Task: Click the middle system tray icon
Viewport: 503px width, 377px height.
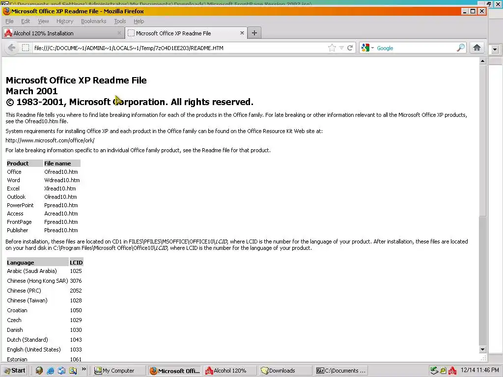Action: pyautogui.click(x=443, y=371)
